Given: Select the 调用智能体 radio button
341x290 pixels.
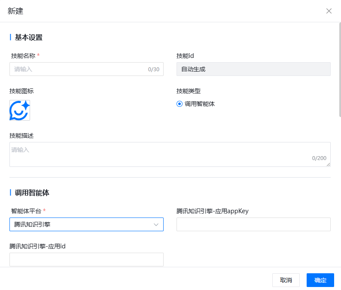Looking at the screenshot, I should tap(180, 104).
